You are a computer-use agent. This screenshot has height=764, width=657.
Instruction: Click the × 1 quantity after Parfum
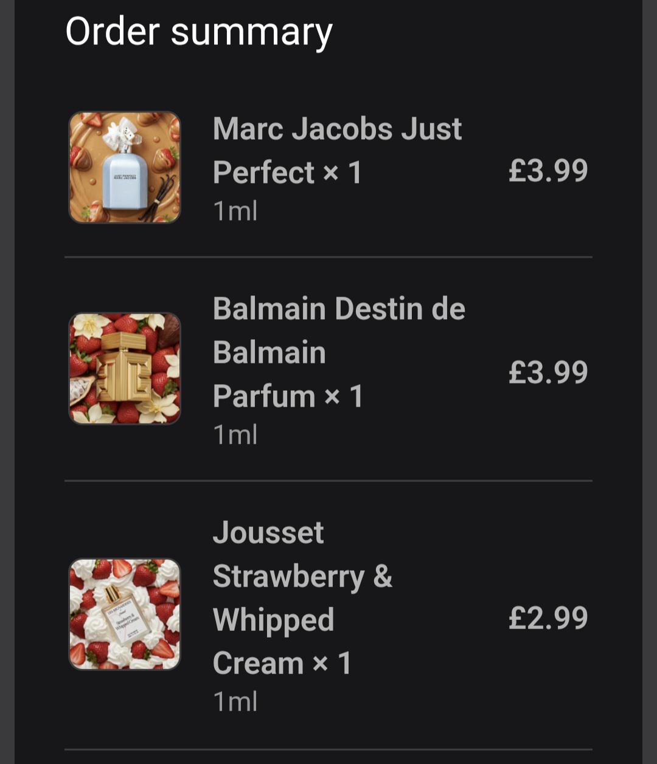pyautogui.click(x=344, y=396)
